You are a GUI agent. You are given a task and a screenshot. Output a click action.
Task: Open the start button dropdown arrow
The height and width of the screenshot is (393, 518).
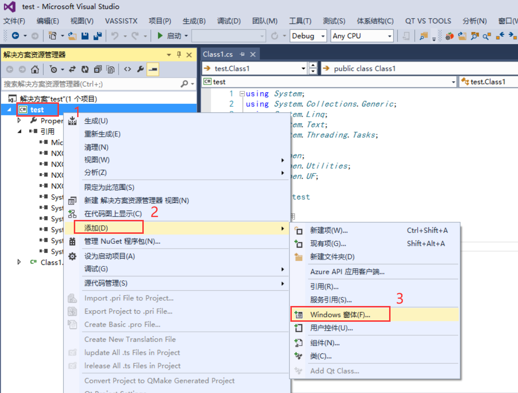click(186, 35)
